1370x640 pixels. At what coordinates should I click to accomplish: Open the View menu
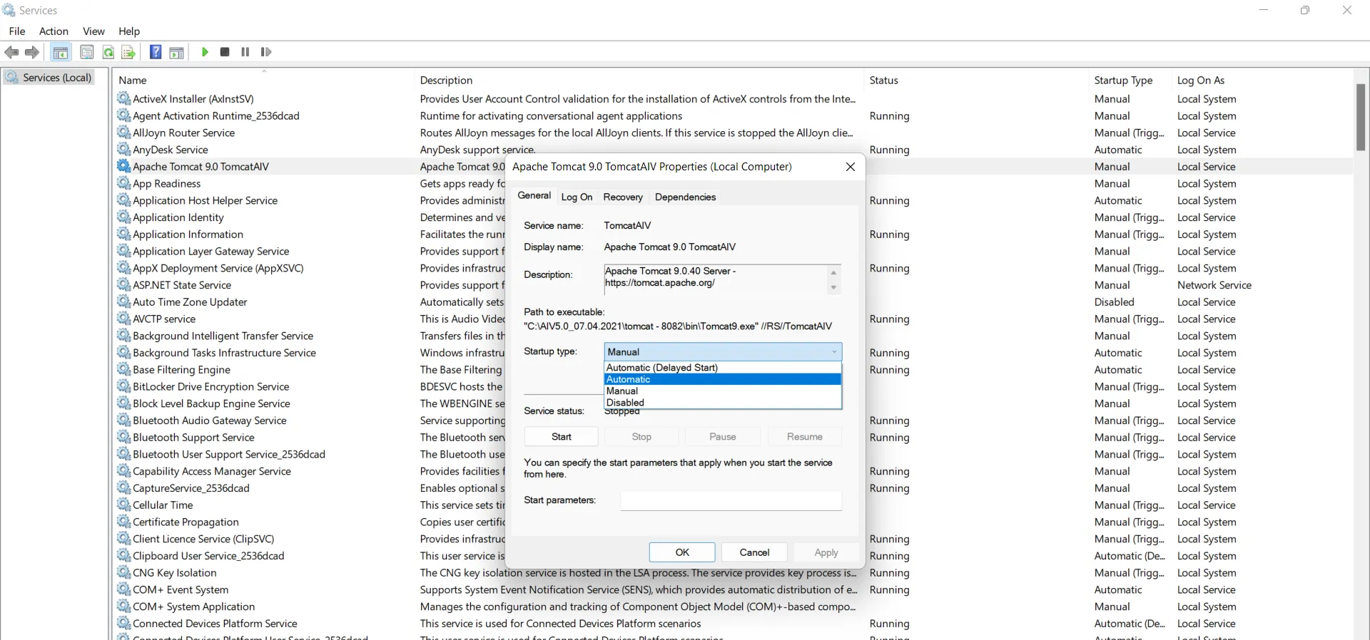click(93, 31)
